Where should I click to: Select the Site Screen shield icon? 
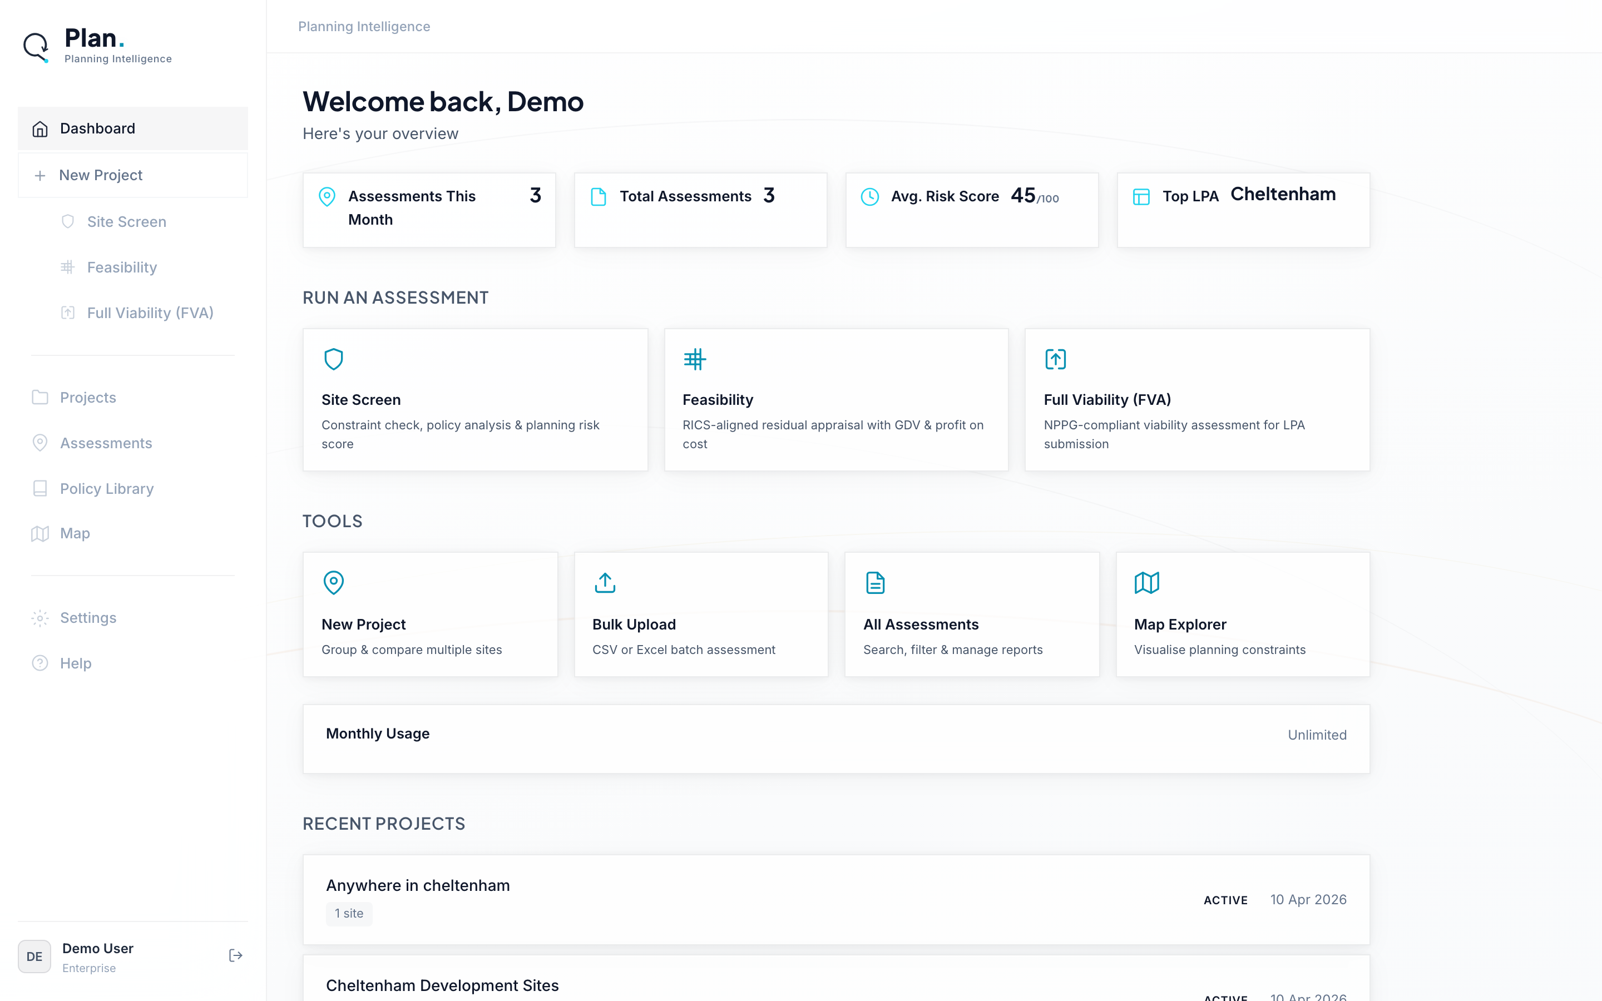click(x=68, y=222)
